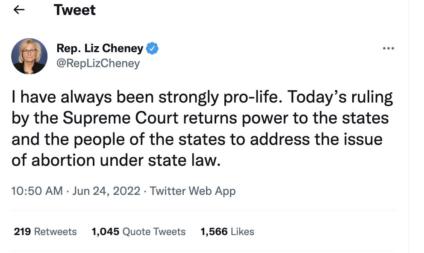Open the three-dot more options menu

point(389,48)
